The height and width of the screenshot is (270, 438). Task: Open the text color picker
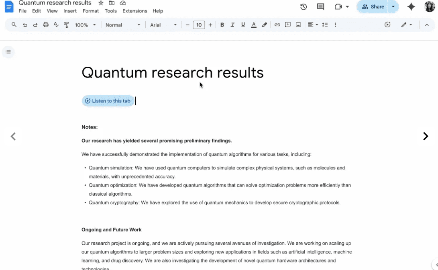tap(254, 25)
